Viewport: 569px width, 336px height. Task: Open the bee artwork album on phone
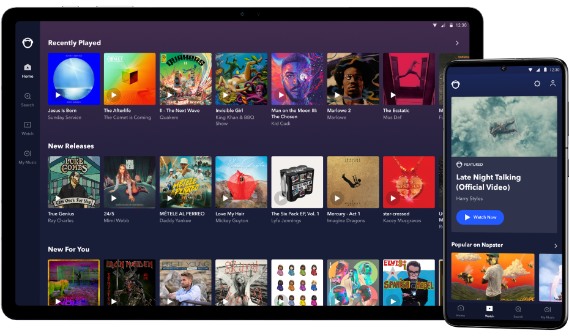[493, 277]
